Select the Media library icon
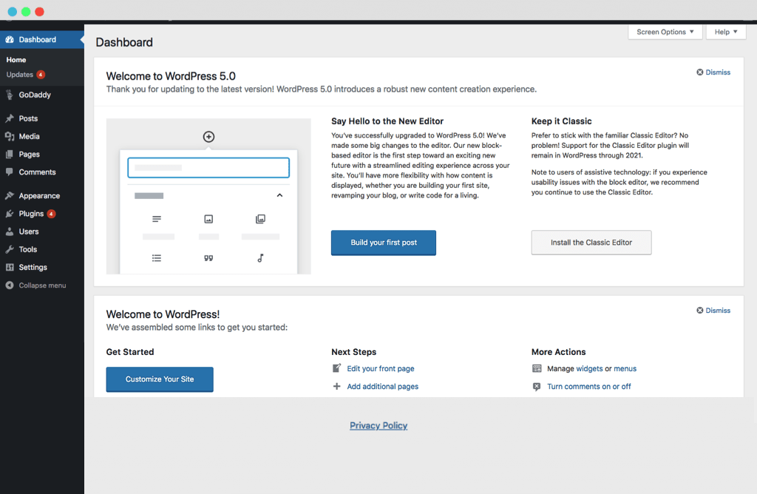This screenshot has width=757, height=494. (x=10, y=136)
